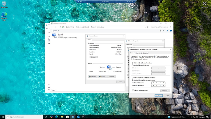This screenshot has width=211, height=119.
Task: Click the refresh icon next to address bar
Action: pos(148,27)
